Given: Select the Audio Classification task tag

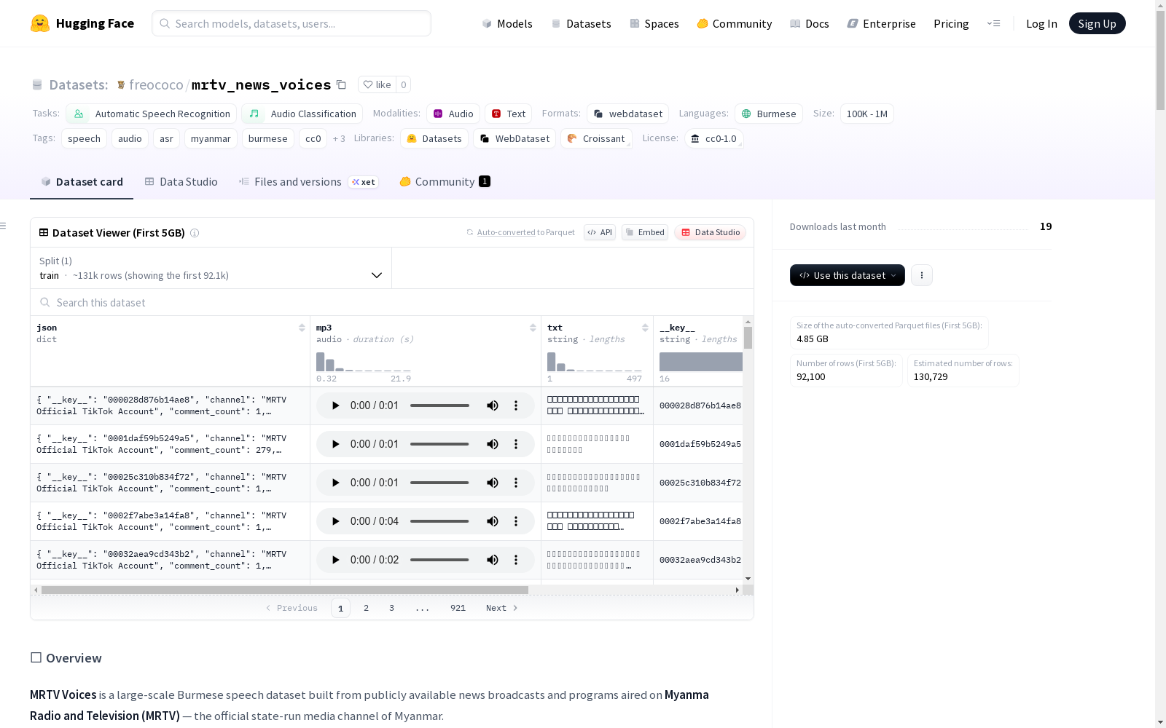Looking at the screenshot, I should coord(302,114).
